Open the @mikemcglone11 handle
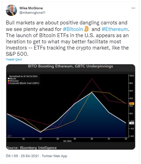 [32, 13]
